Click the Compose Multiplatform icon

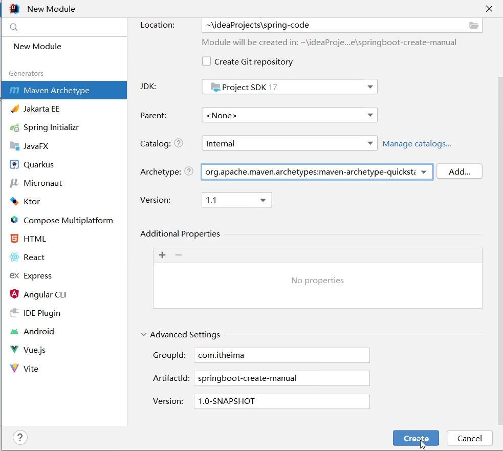pos(14,220)
